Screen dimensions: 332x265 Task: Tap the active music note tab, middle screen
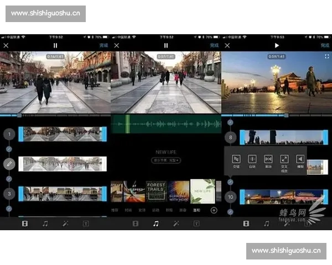point(156,224)
